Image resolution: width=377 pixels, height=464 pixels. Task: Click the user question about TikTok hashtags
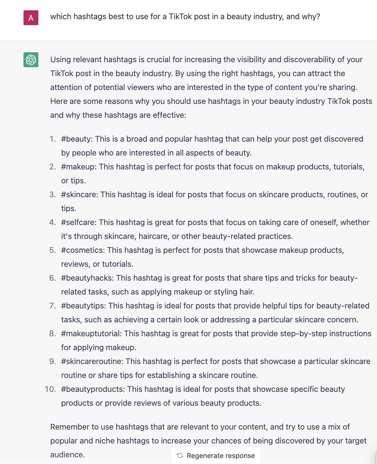185,17
